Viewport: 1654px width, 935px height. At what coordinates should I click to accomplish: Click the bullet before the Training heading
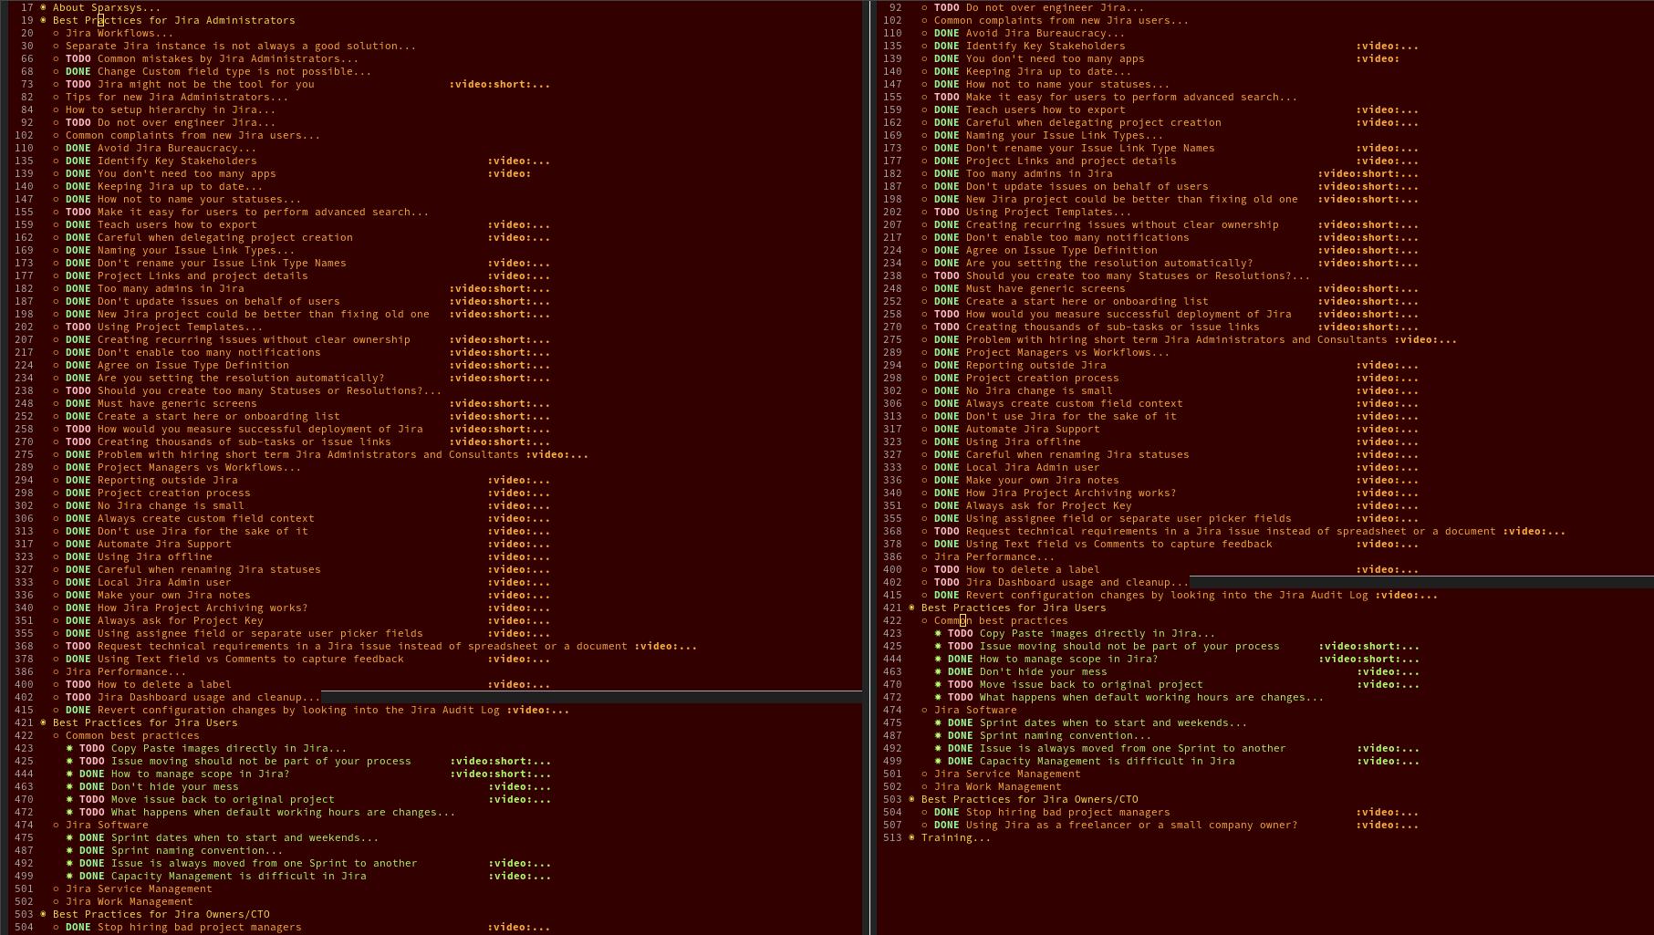(911, 837)
